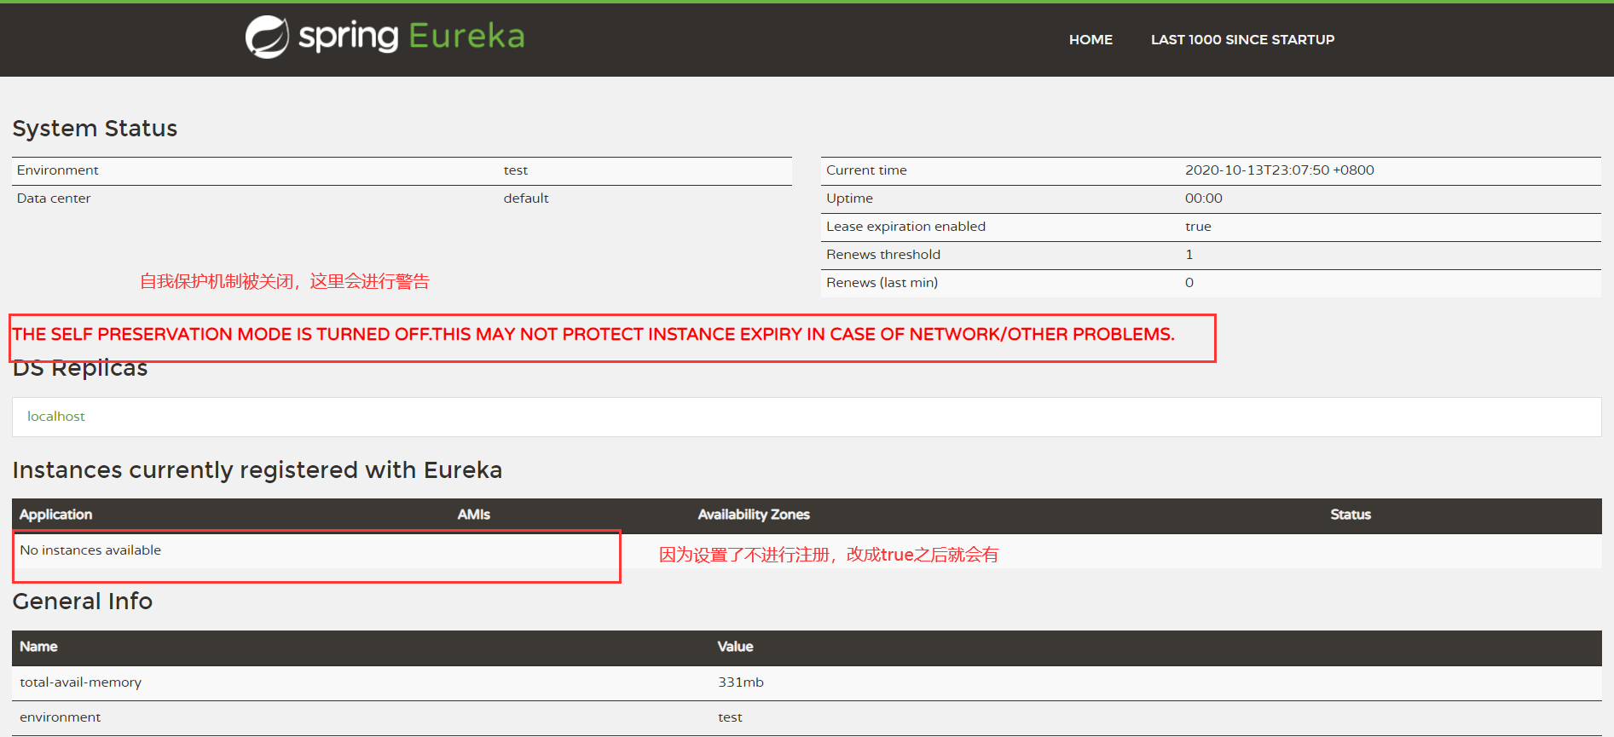Image resolution: width=1614 pixels, height=737 pixels.
Task: Click the Renews threshold value 1
Action: [x=1189, y=255]
